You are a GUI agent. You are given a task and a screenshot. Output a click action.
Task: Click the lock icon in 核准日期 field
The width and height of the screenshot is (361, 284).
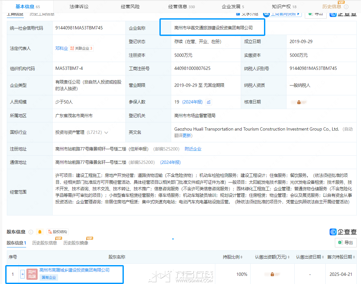pos(299,102)
